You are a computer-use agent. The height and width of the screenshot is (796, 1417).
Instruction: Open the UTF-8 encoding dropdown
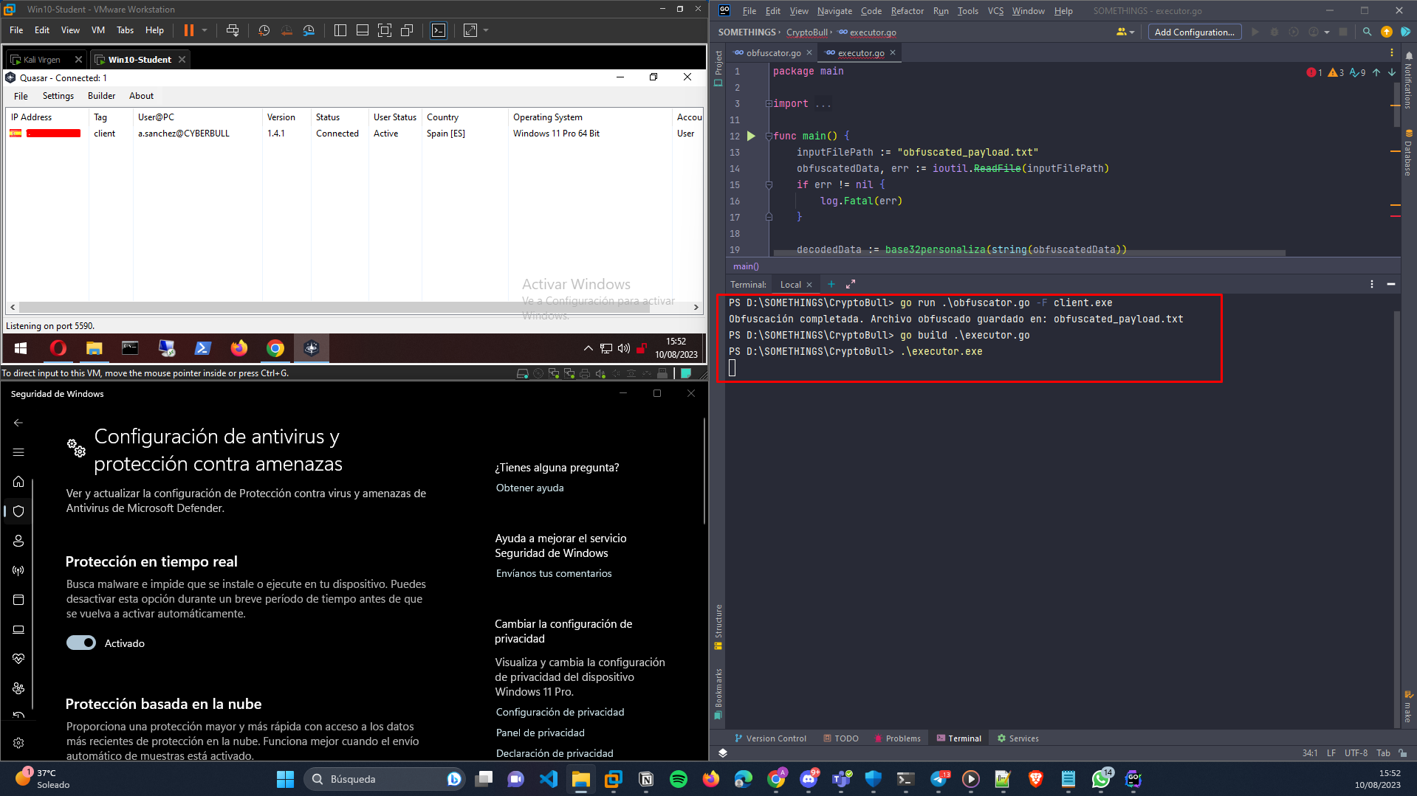[x=1356, y=752]
